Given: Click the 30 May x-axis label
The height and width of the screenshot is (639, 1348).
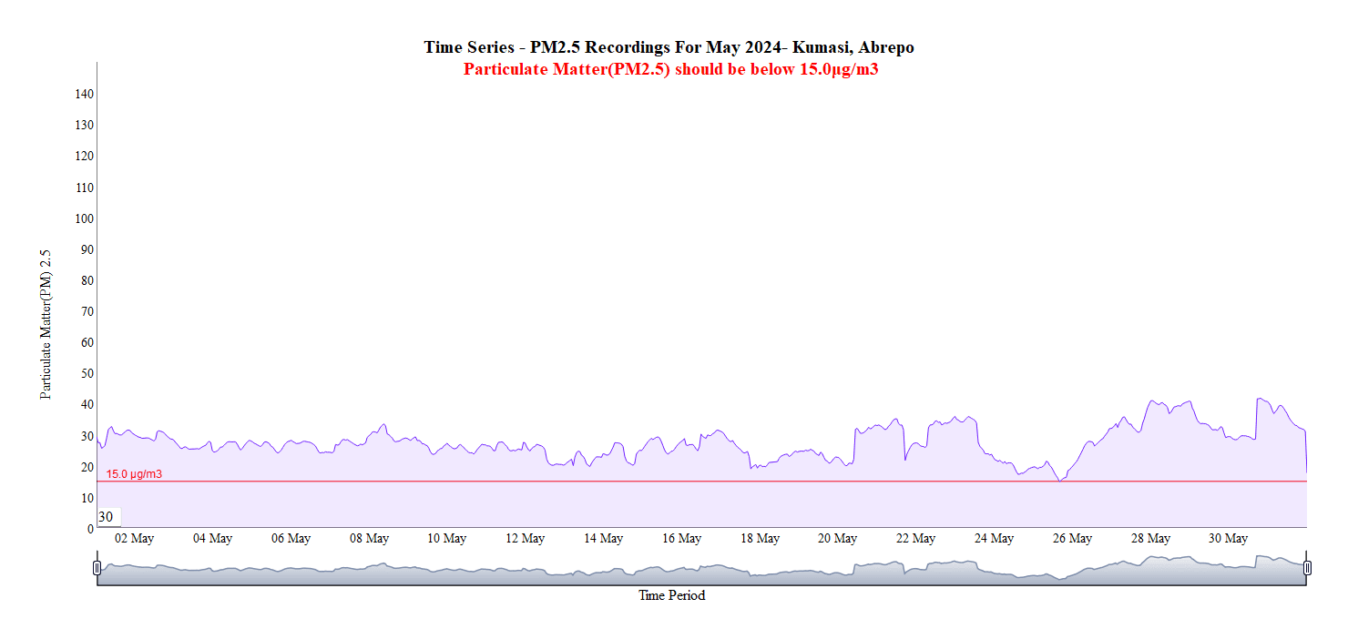Looking at the screenshot, I should click(1228, 539).
